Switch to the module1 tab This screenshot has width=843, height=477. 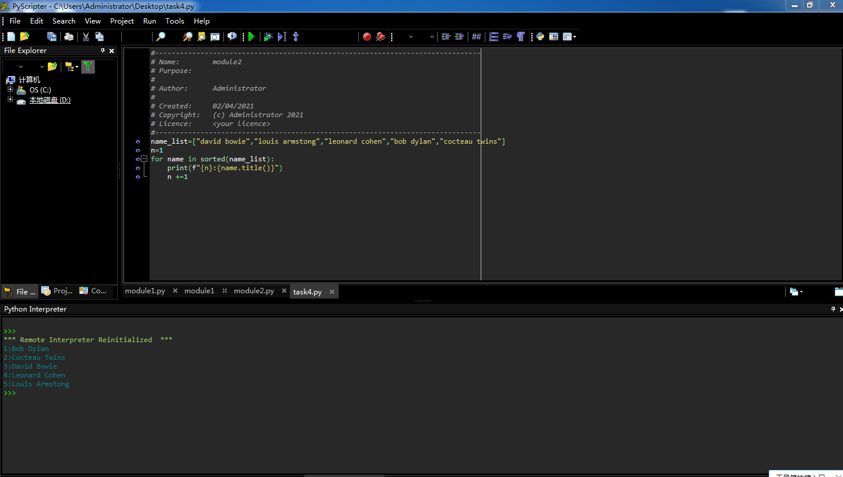(199, 291)
